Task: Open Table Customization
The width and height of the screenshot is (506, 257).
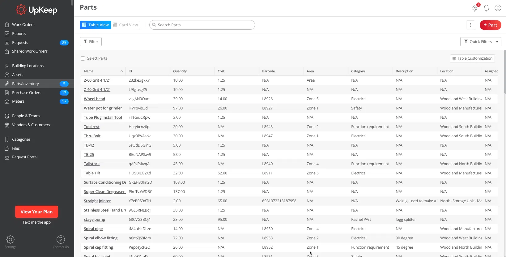Action: 472,58
